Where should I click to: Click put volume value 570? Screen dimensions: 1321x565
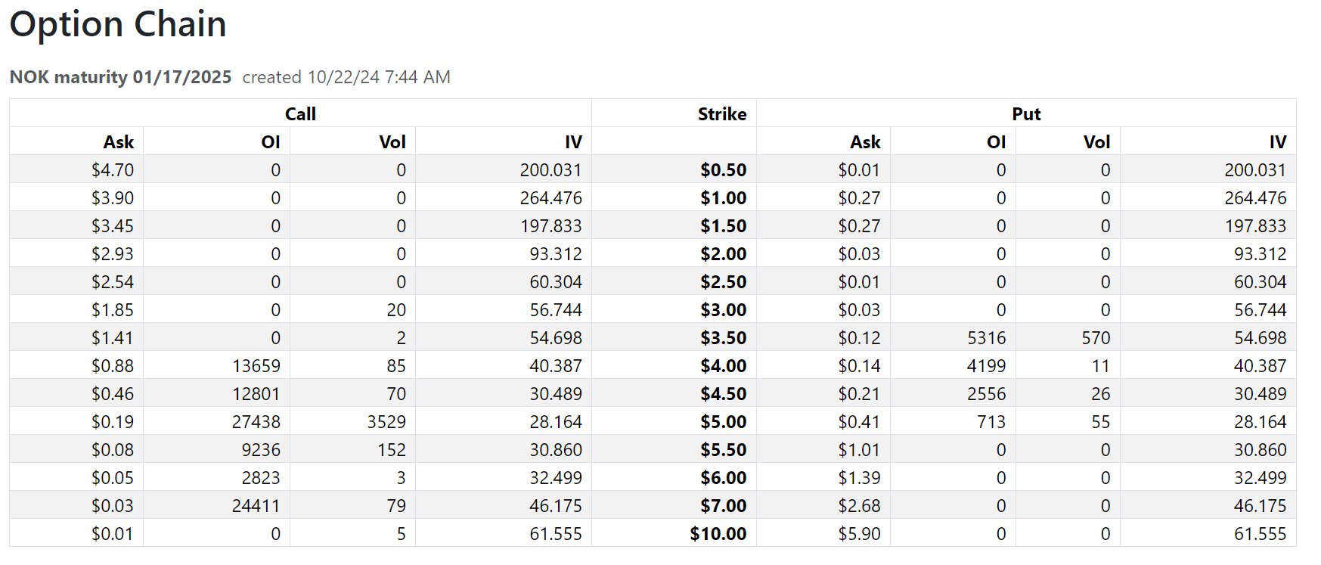(1096, 338)
